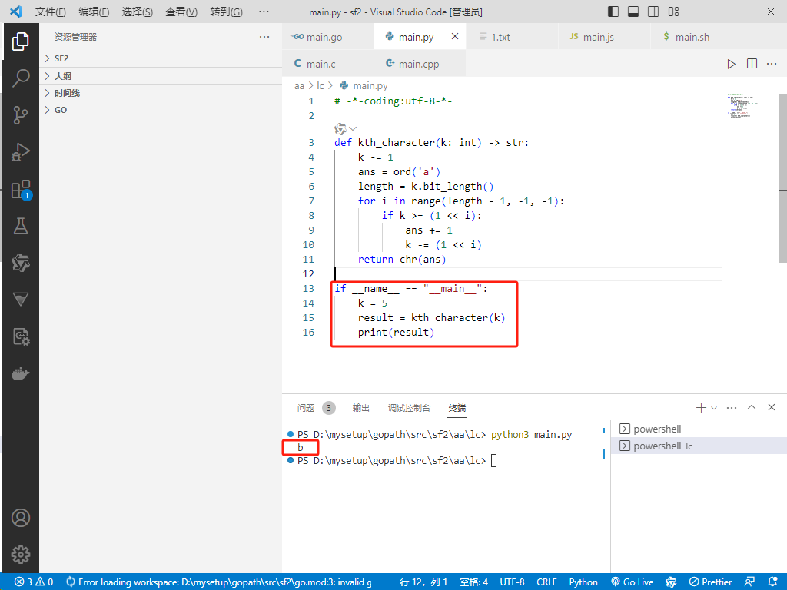Open Extensions view with update badge
Screen dimensions: 787x590
tap(21, 190)
